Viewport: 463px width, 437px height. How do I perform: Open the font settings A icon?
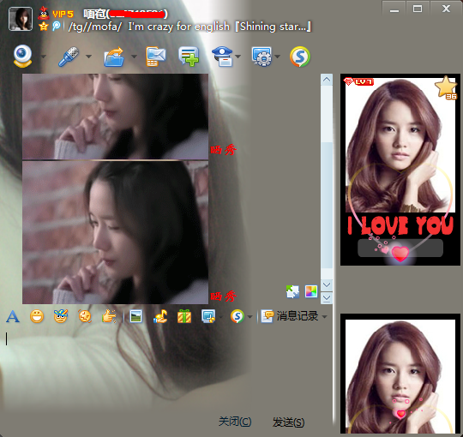click(13, 317)
